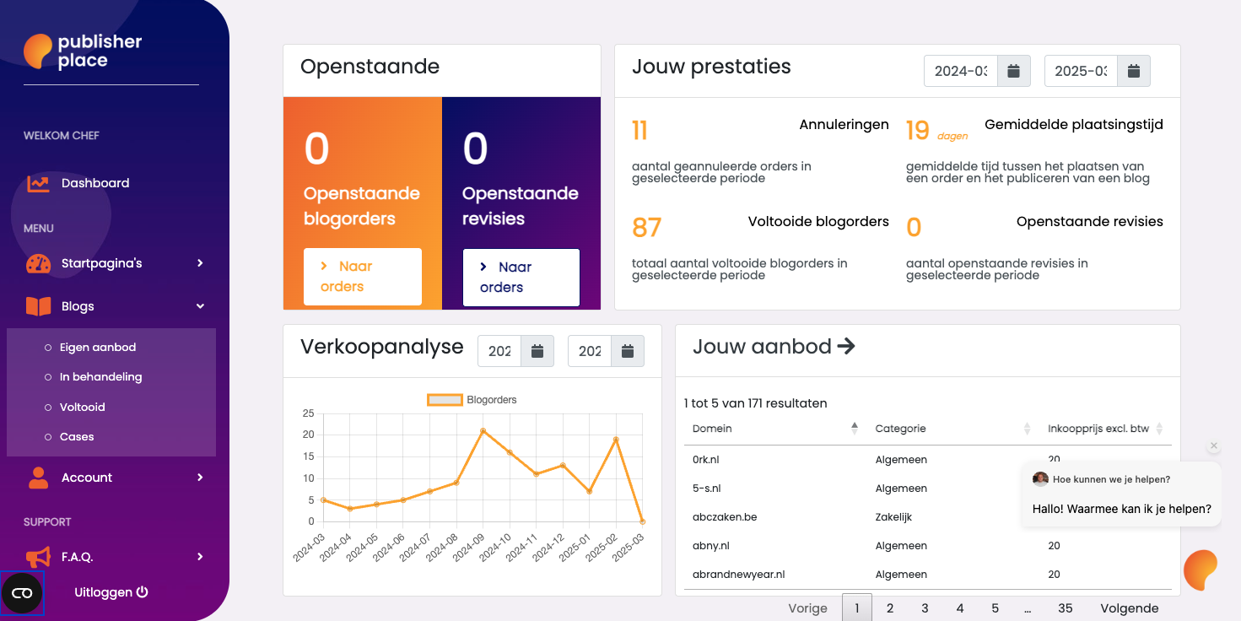Open Voltooid submenu item
1241x621 pixels.
82,408
